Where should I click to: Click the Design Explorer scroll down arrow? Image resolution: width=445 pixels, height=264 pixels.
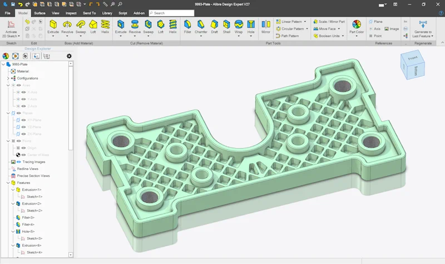click(x=71, y=255)
